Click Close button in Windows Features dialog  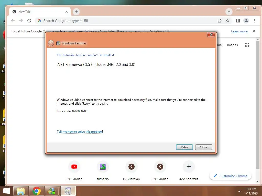pos(203,147)
